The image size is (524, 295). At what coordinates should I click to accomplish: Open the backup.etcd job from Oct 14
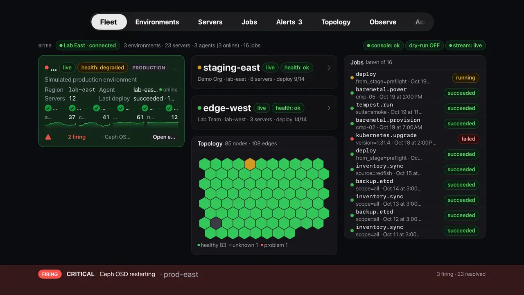(x=415, y=185)
